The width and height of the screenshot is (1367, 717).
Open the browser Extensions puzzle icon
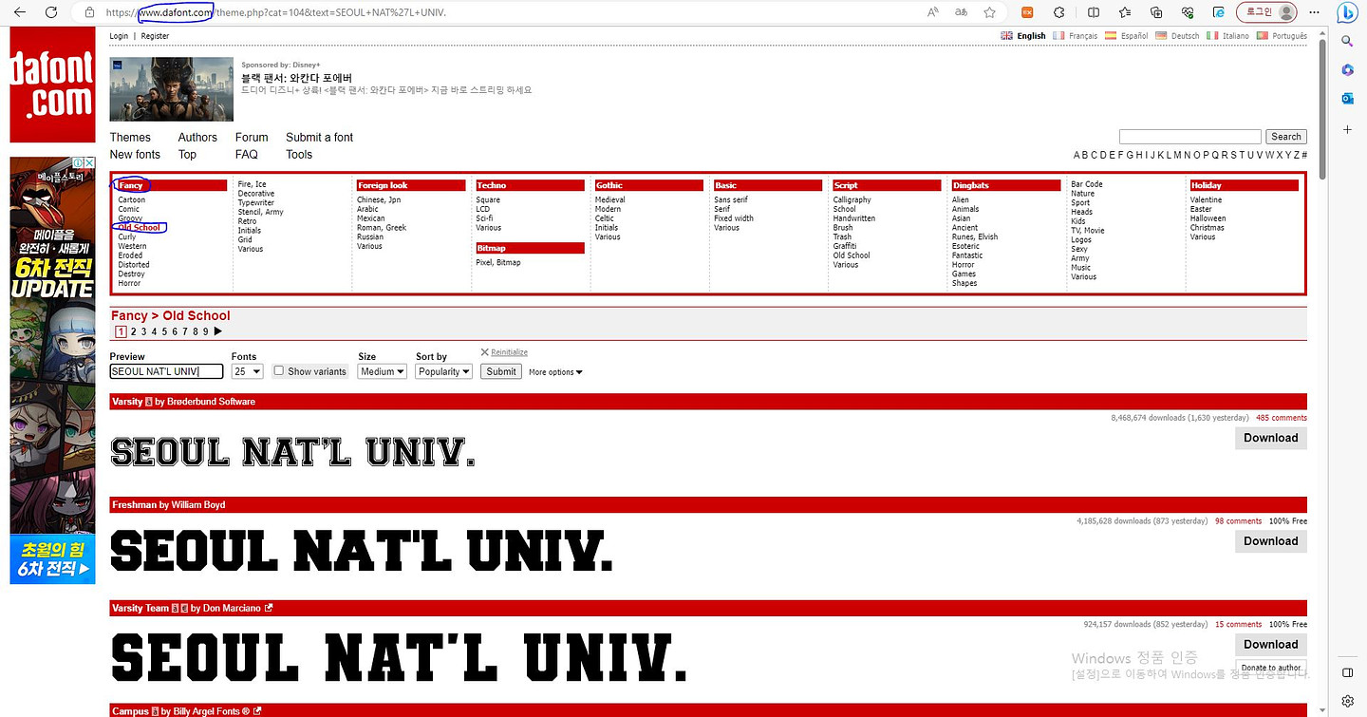click(1059, 12)
